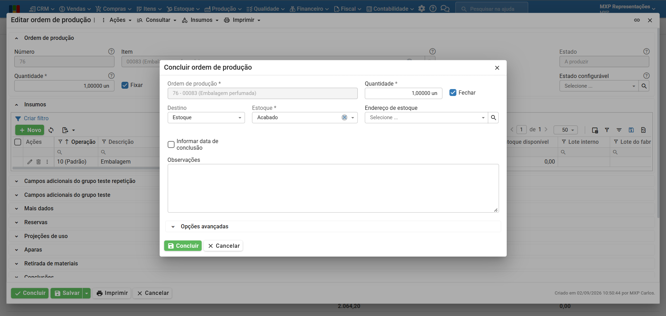This screenshot has height=316, width=666.
Task: Open the settings gear in top bar
Action: click(x=421, y=9)
